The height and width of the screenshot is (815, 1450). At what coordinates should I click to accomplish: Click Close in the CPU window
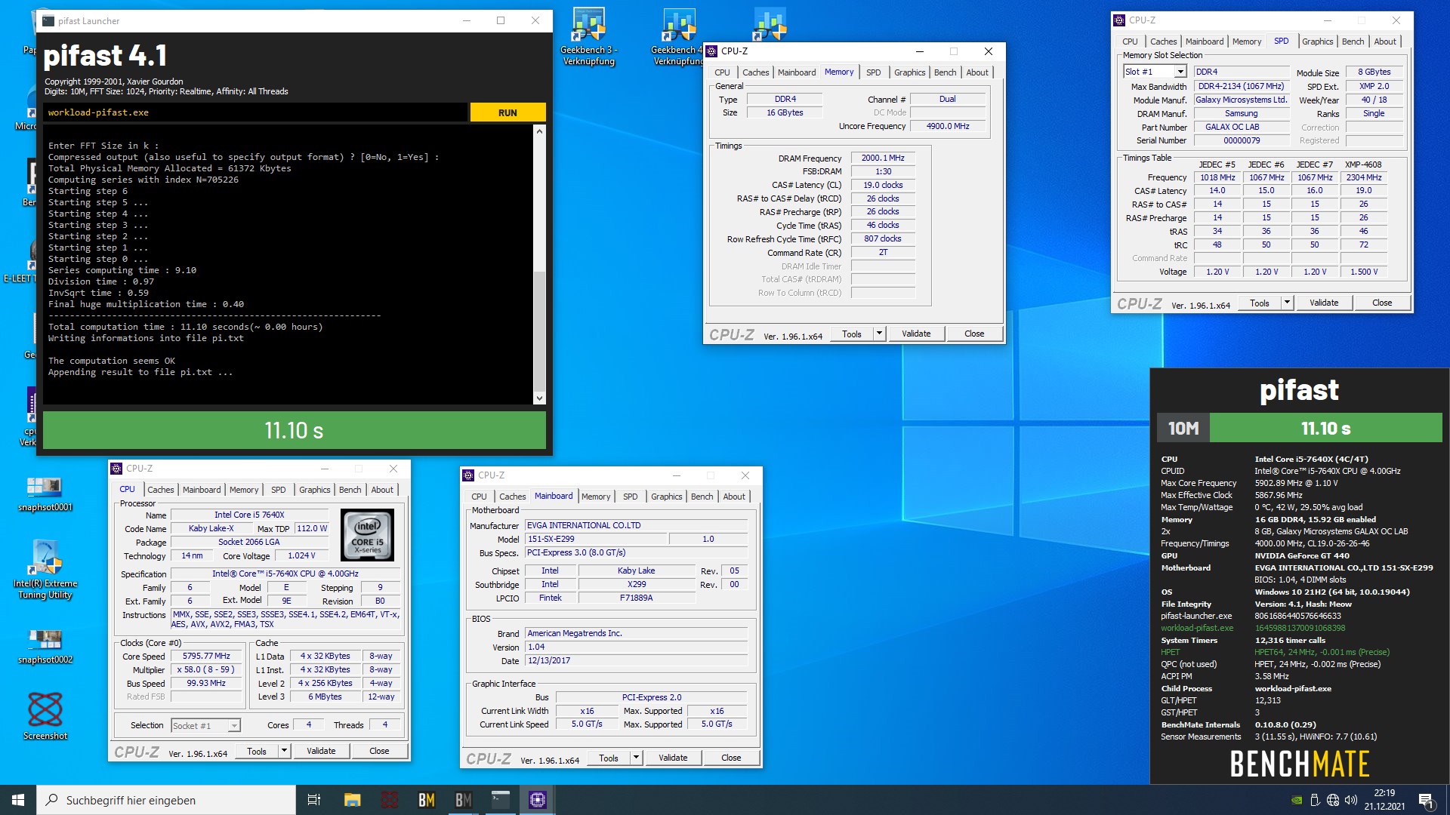click(379, 751)
